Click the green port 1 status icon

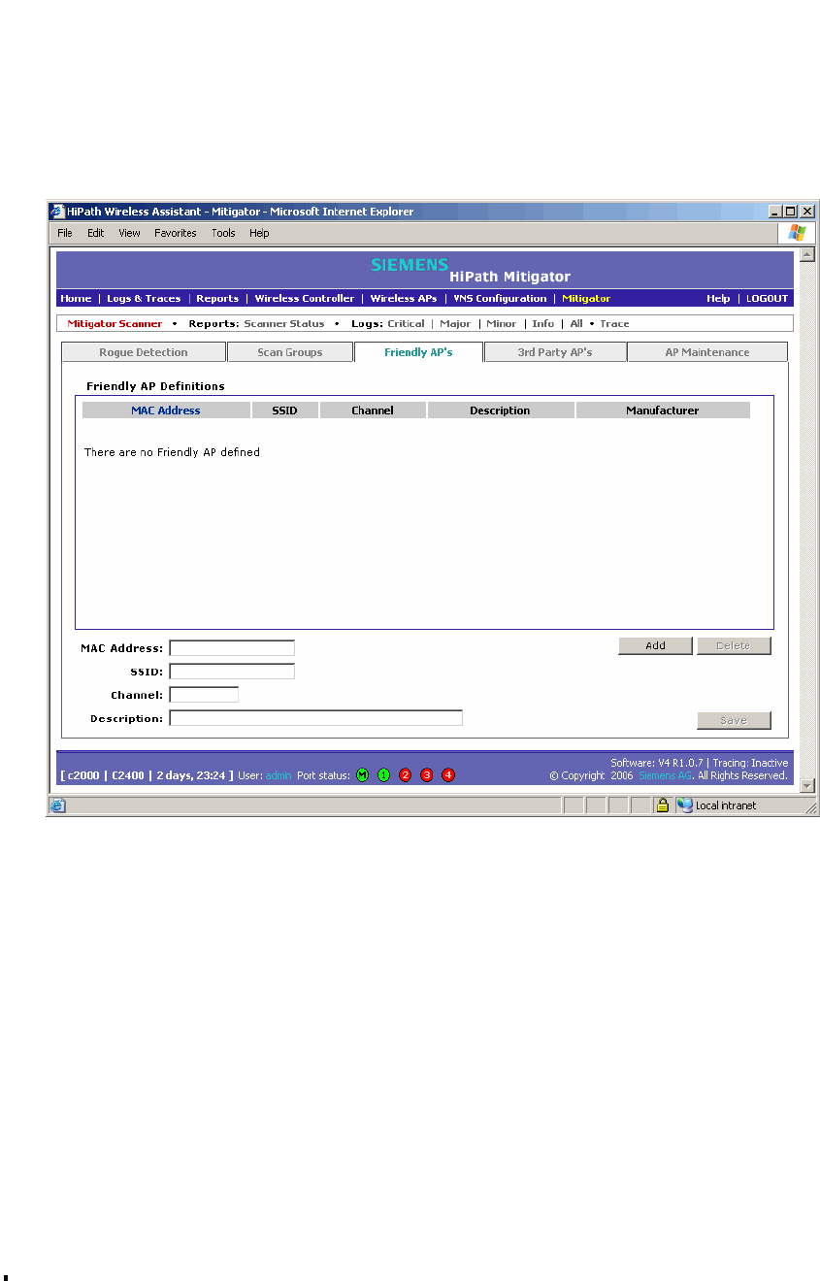383,774
